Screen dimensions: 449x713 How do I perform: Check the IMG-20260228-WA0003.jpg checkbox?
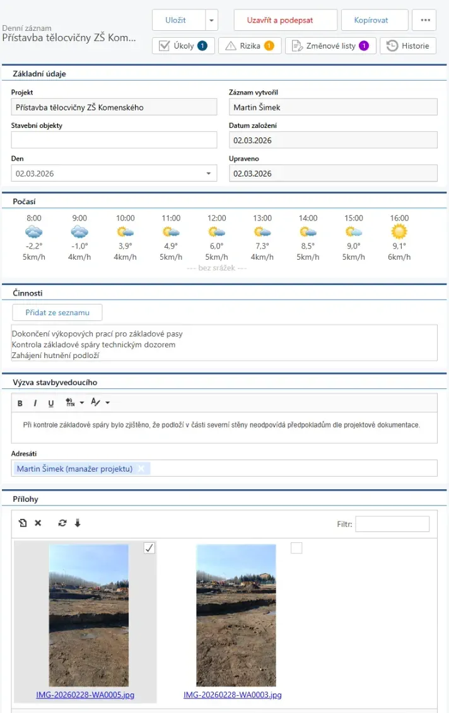(296, 548)
